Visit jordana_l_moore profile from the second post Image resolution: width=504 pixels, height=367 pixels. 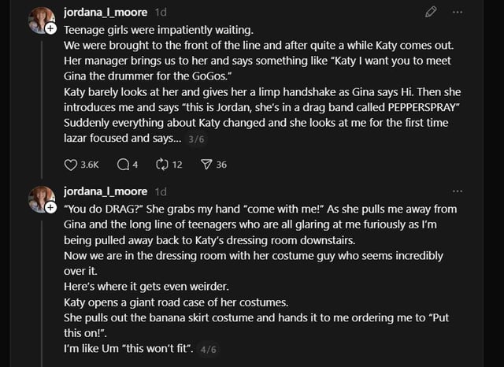pyautogui.click(x=106, y=191)
